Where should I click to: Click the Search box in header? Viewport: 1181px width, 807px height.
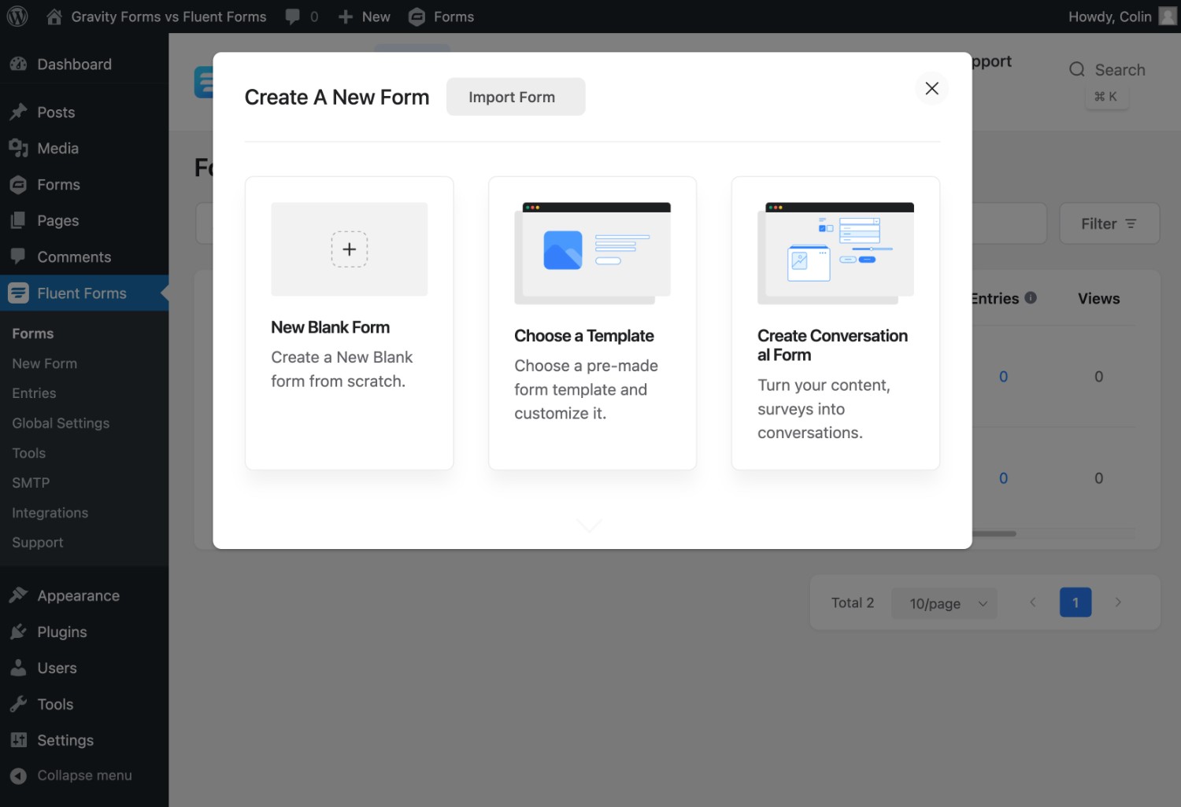[x=1106, y=70]
